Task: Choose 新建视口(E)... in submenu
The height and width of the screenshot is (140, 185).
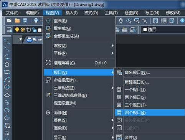Action: tap(150, 82)
